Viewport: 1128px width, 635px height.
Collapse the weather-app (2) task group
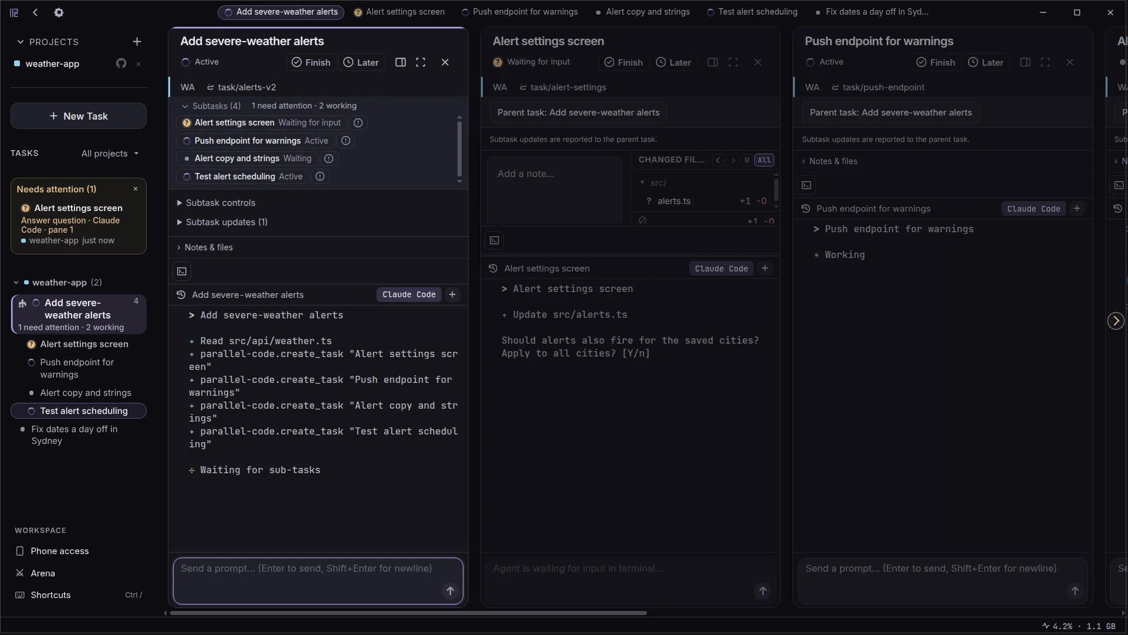16,283
